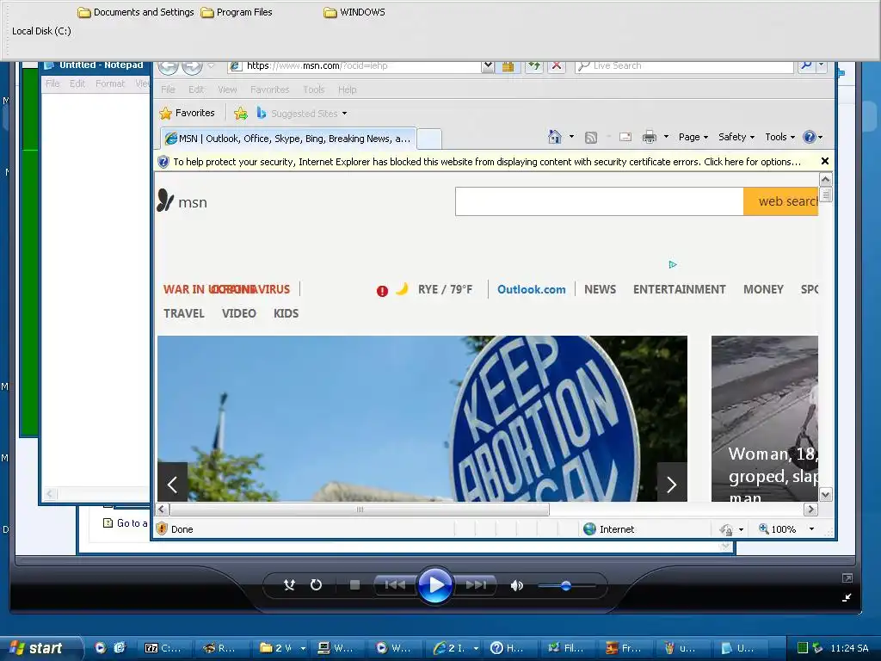
Task: Click the security shield in information bar
Action: pos(163,162)
